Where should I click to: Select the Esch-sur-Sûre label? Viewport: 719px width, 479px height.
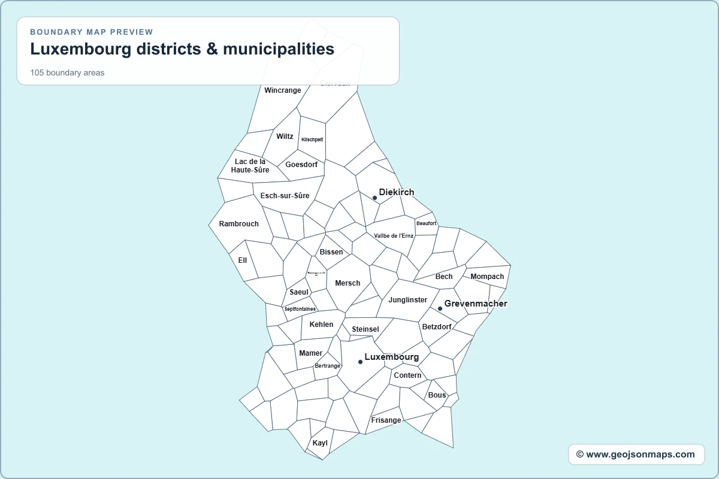tap(285, 196)
